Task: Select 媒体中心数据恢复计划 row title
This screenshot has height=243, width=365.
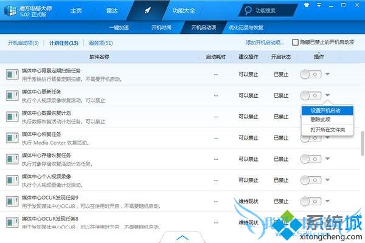Action: click(x=46, y=113)
